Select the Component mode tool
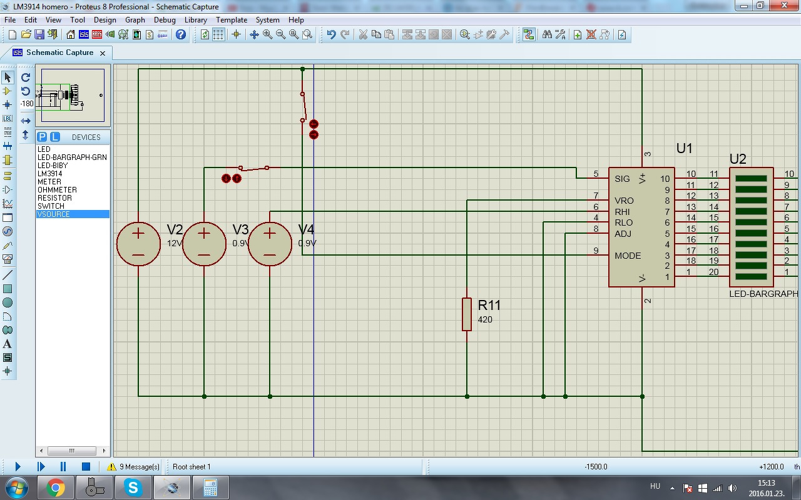801x500 pixels. coord(8,91)
